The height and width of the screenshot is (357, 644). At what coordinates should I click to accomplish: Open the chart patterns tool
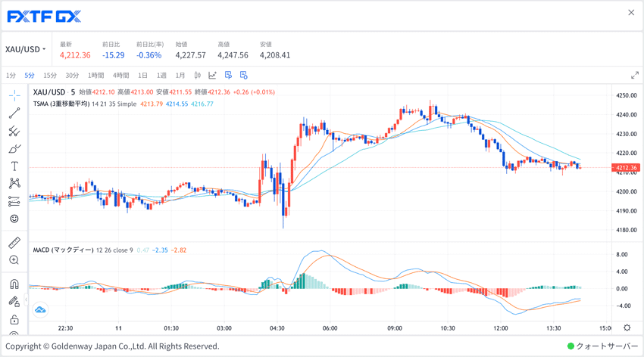pos(14,183)
